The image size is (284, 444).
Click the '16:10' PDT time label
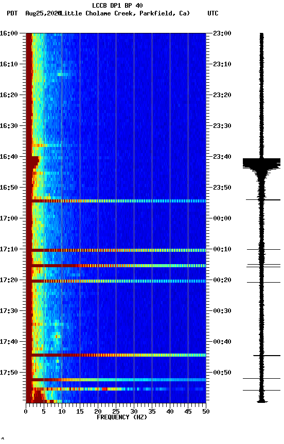point(9,64)
